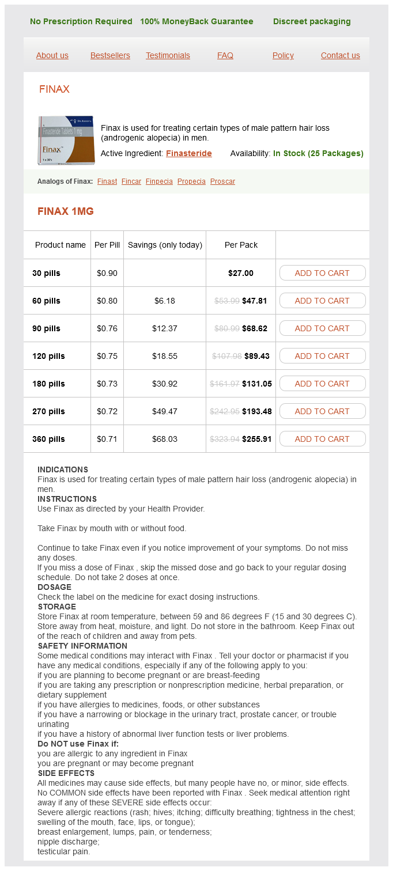Open the Finast analog link
This screenshot has width=393, height=871.
(107, 181)
